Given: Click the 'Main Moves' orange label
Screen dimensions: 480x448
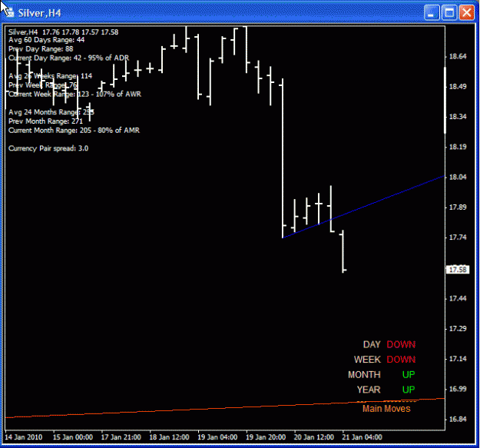Looking at the screenshot, I should [386, 409].
